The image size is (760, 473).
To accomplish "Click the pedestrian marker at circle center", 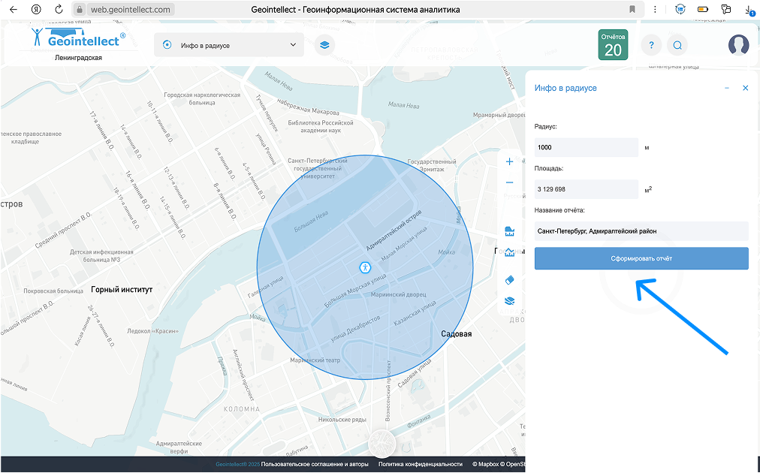I will pos(364,267).
